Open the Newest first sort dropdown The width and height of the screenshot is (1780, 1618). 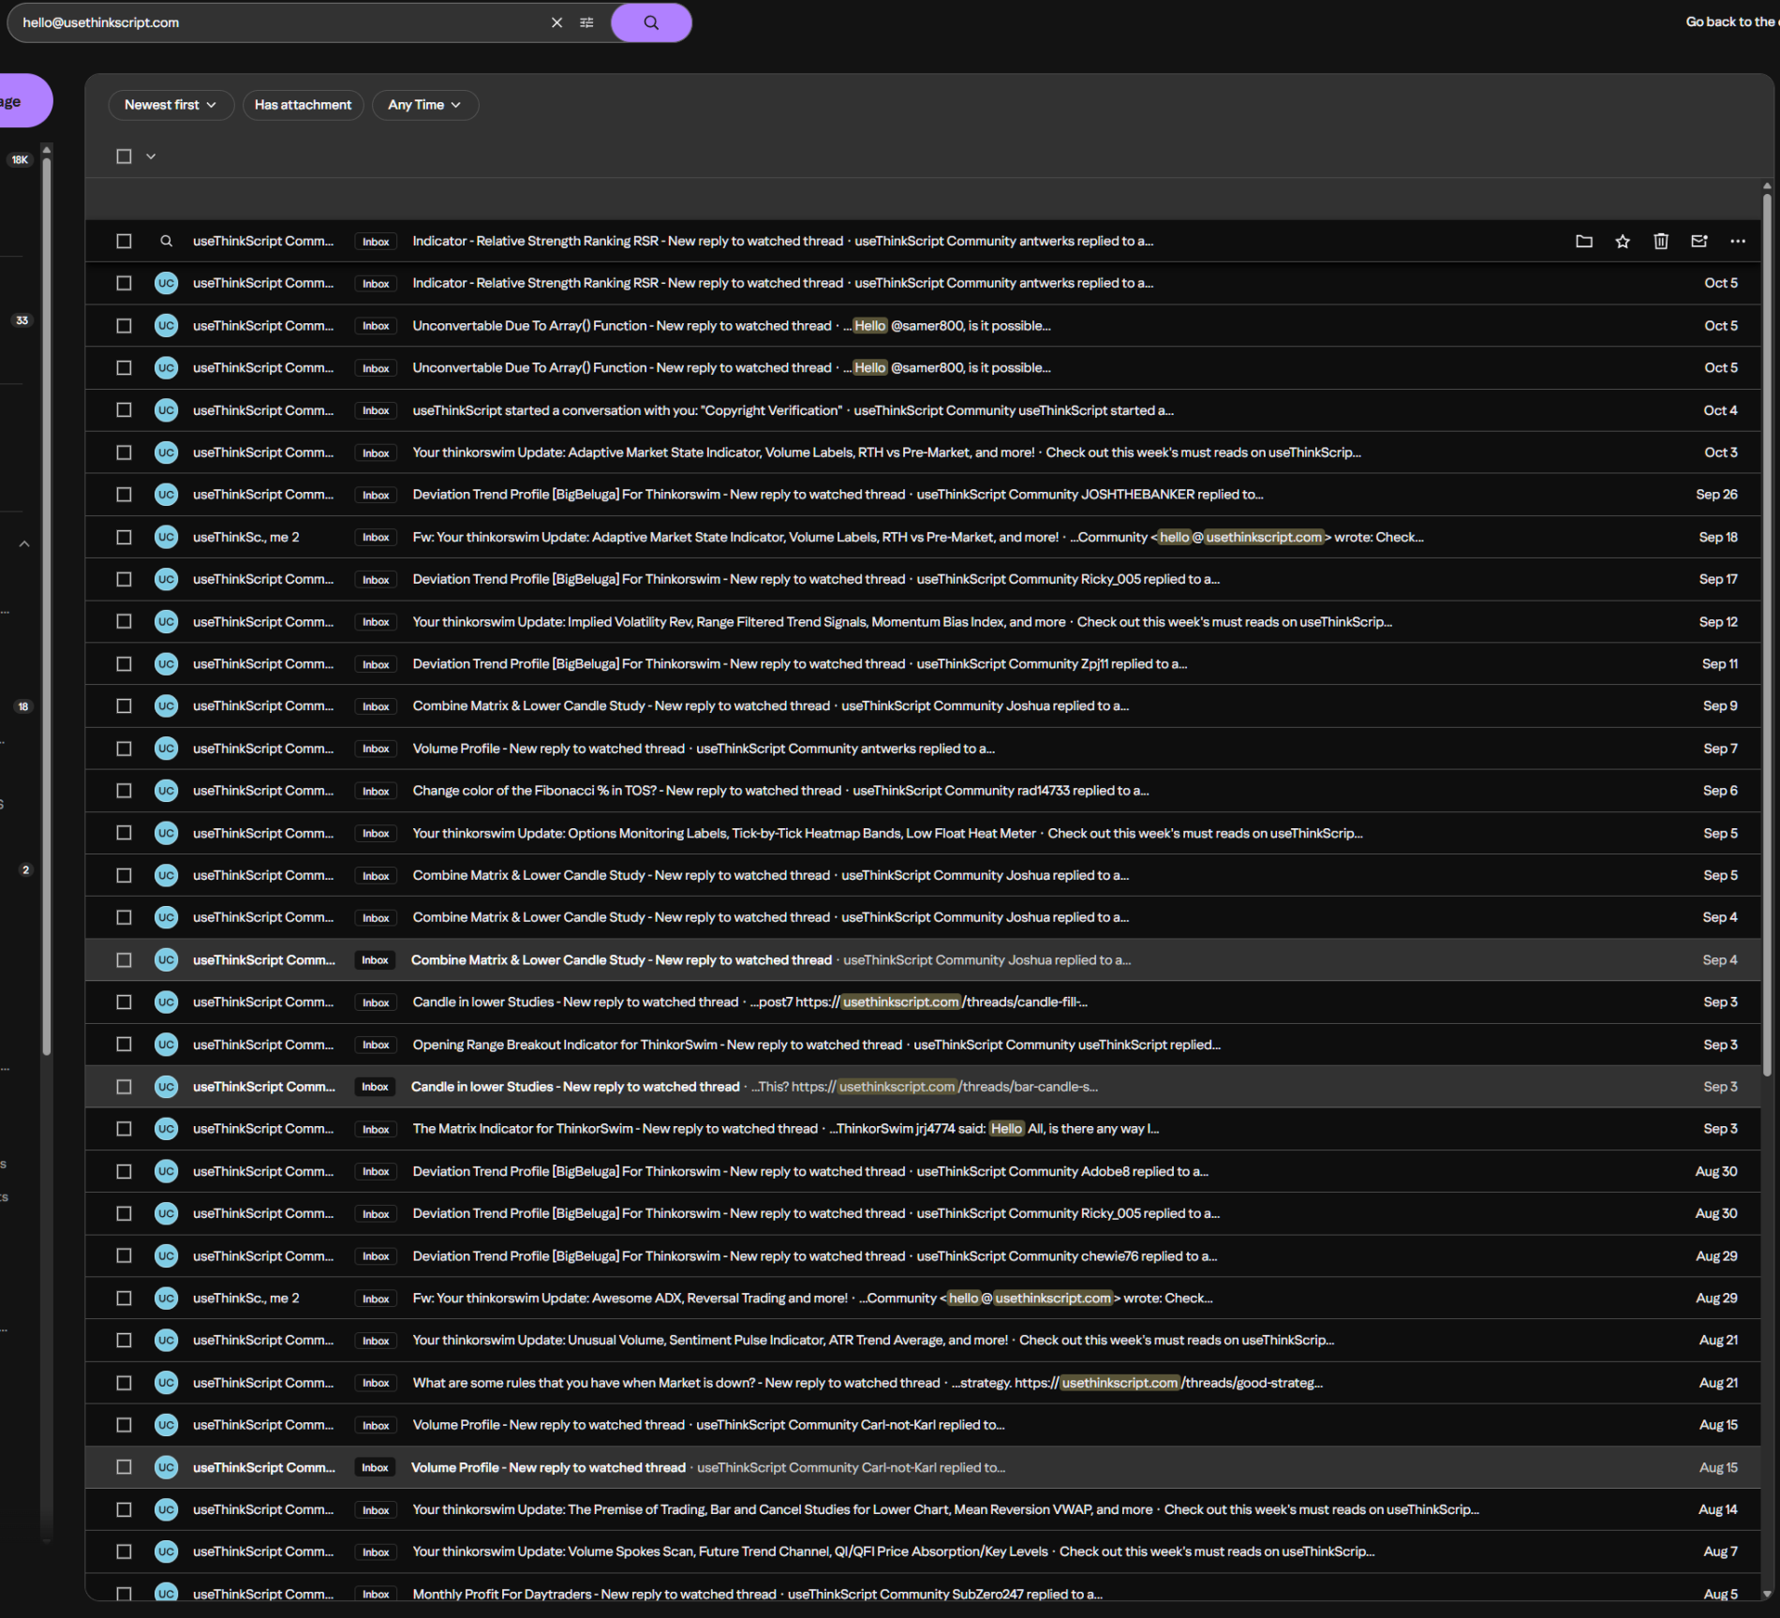click(171, 105)
